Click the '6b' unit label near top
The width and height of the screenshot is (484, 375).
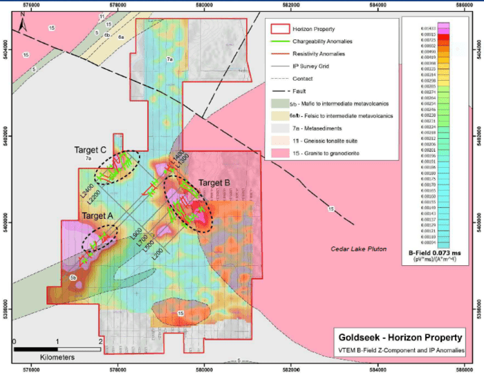click(107, 35)
